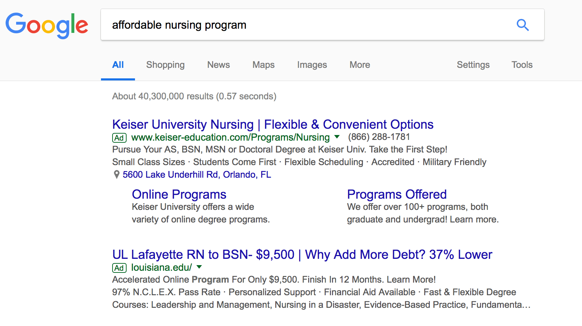Click '97% N.C.L.E.X. Pass Rate' line

pos(314,292)
